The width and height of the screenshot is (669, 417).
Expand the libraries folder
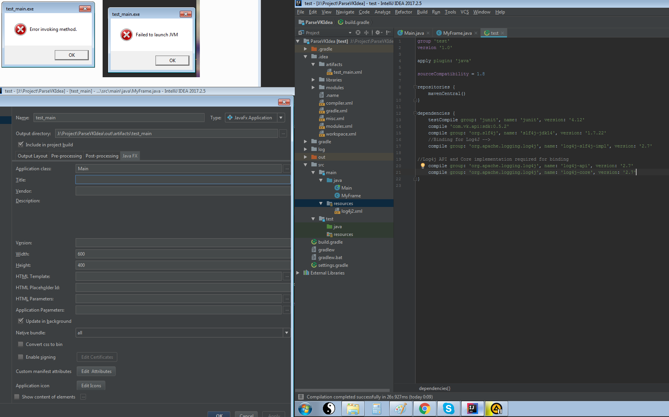(313, 80)
